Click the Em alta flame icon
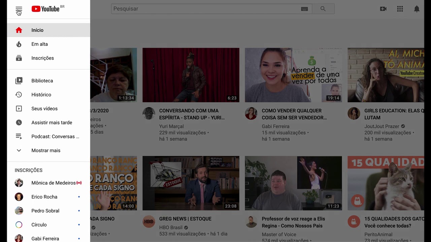The image size is (431, 242). click(x=19, y=44)
